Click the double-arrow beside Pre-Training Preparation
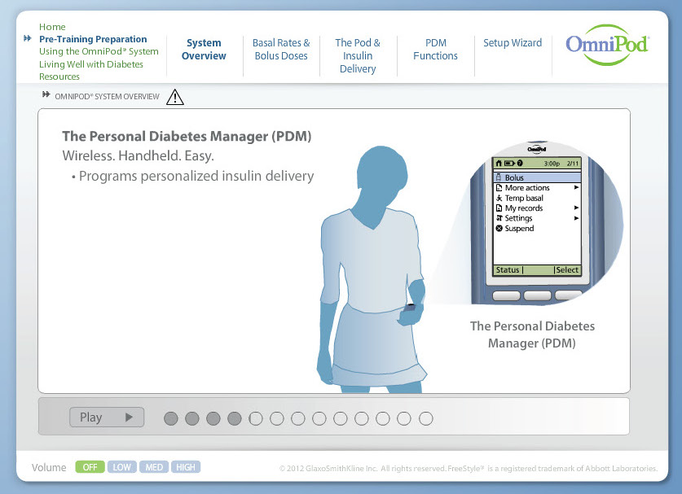 (x=28, y=39)
